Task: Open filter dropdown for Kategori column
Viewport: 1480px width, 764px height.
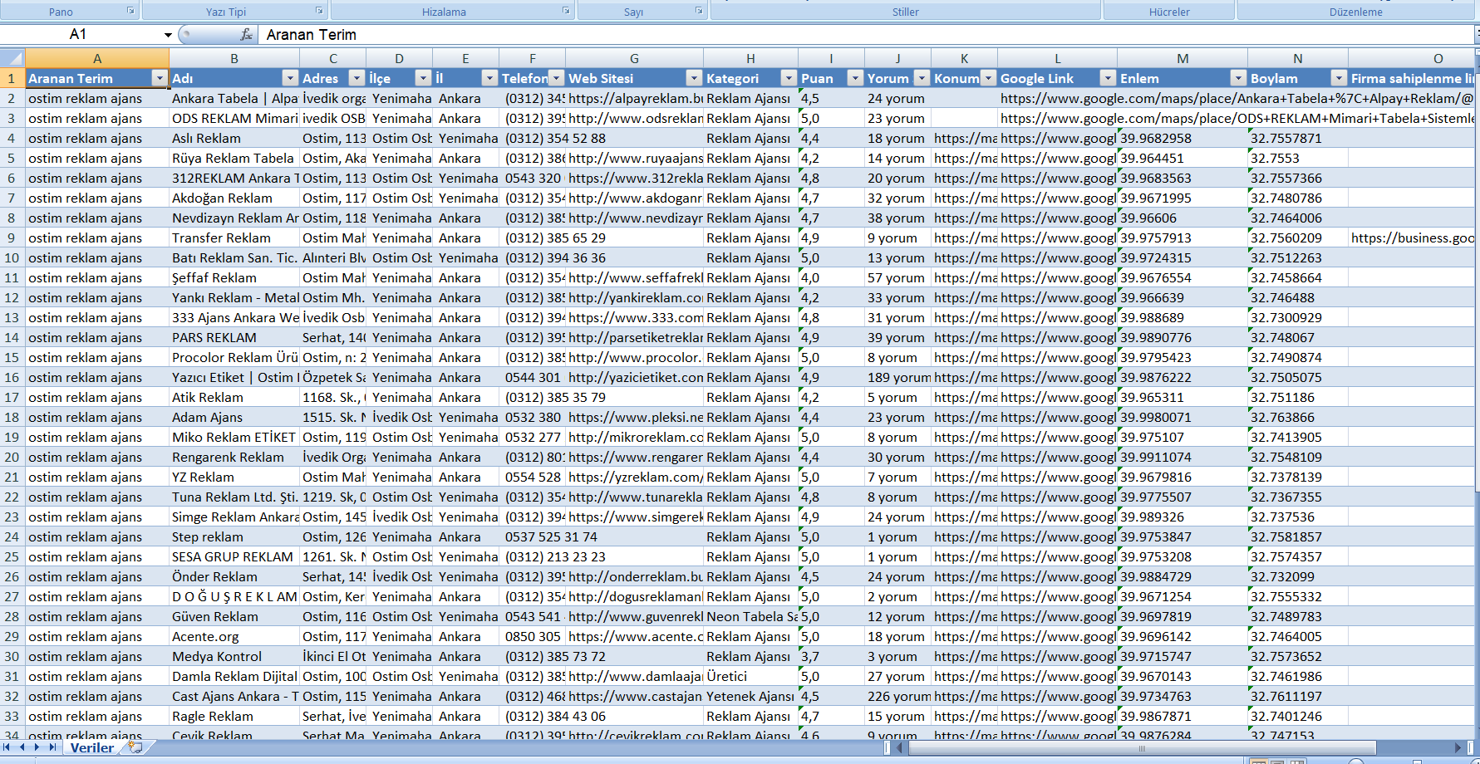Action: pos(789,78)
